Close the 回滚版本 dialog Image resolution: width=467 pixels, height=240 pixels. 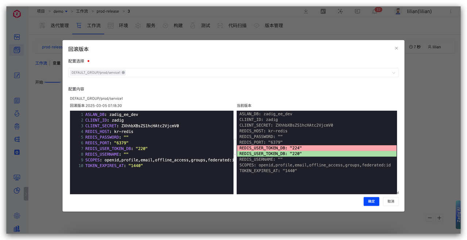(396, 48)
